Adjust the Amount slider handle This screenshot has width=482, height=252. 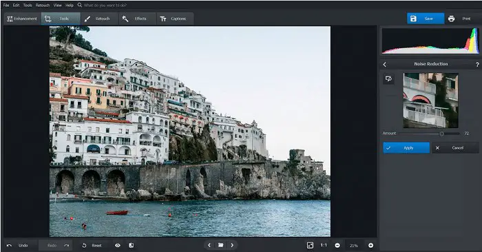[x=442, y=134]
